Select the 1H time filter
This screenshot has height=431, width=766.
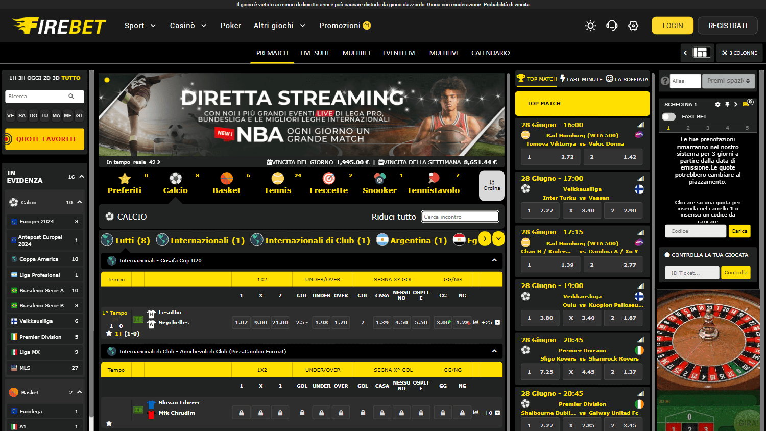click(x=13, y=78)
